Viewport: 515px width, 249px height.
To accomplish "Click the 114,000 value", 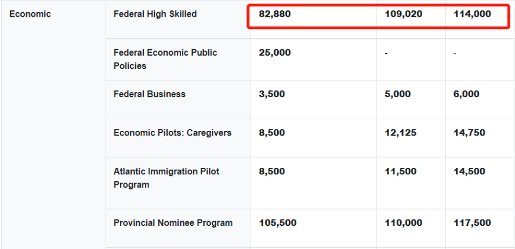I will tap(473, 14).
